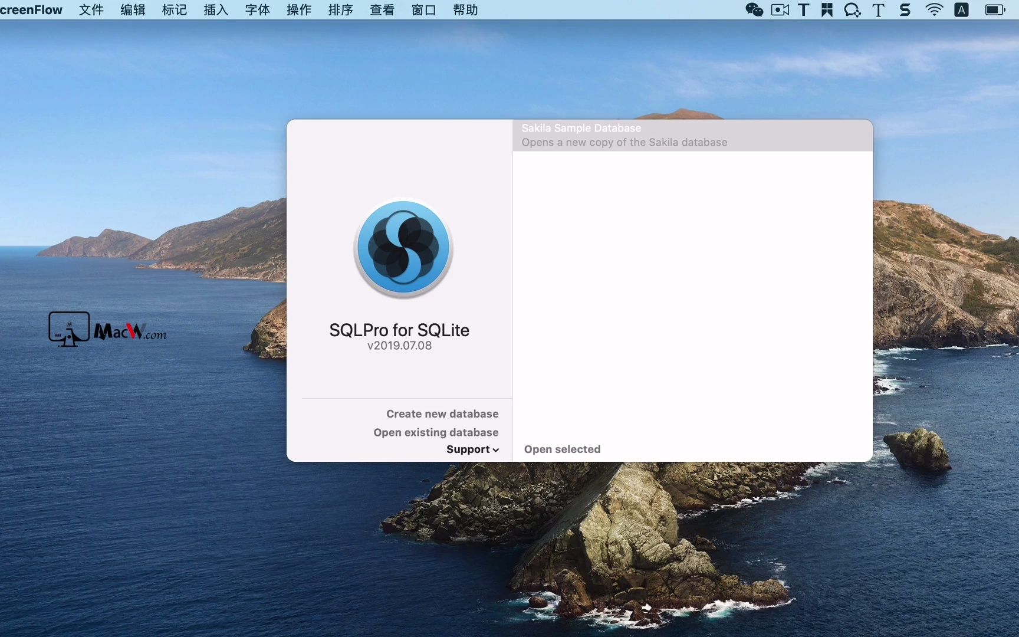1019x637 pixels.
Task: Open the 排序 menu
Action: coord(341,10)
